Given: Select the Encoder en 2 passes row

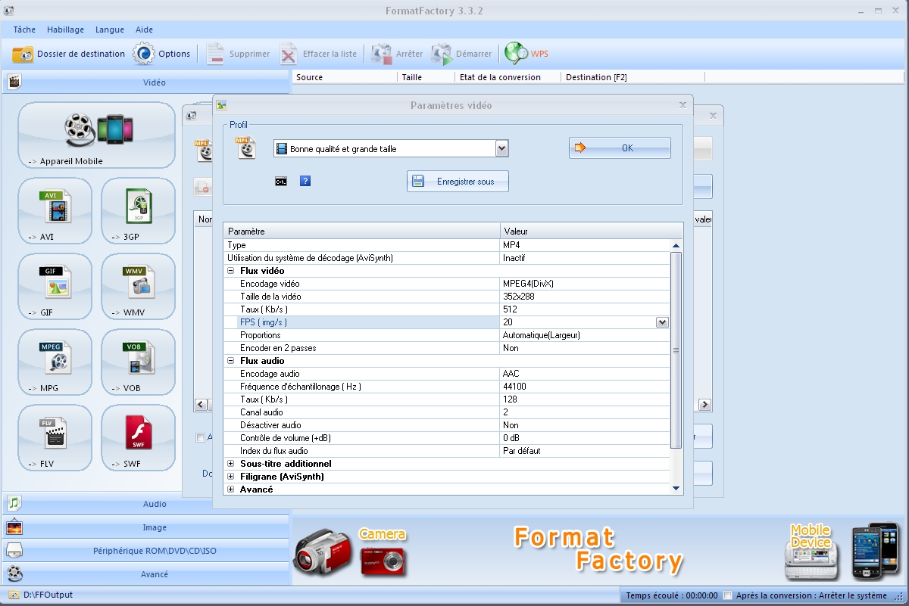Looking at the screenshot, I should coord(447,348).
